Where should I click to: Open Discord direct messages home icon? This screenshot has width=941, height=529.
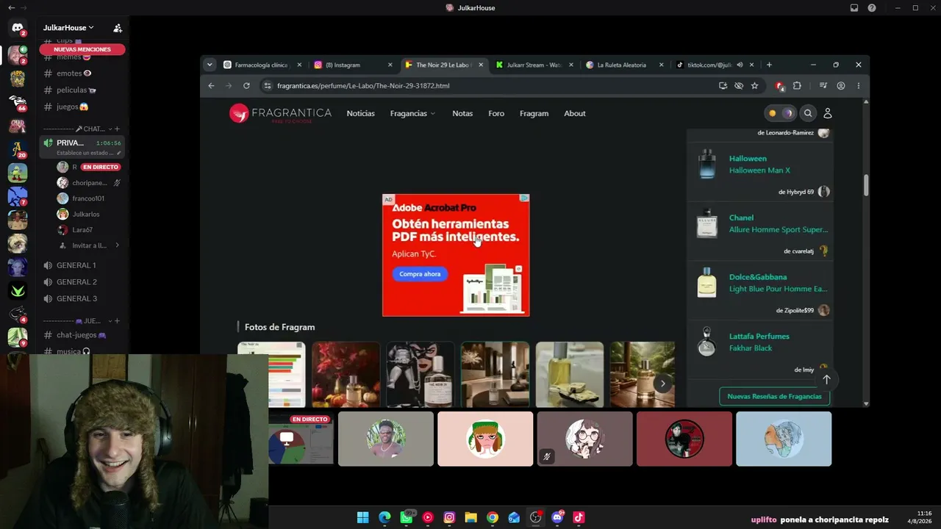point(18,29)
